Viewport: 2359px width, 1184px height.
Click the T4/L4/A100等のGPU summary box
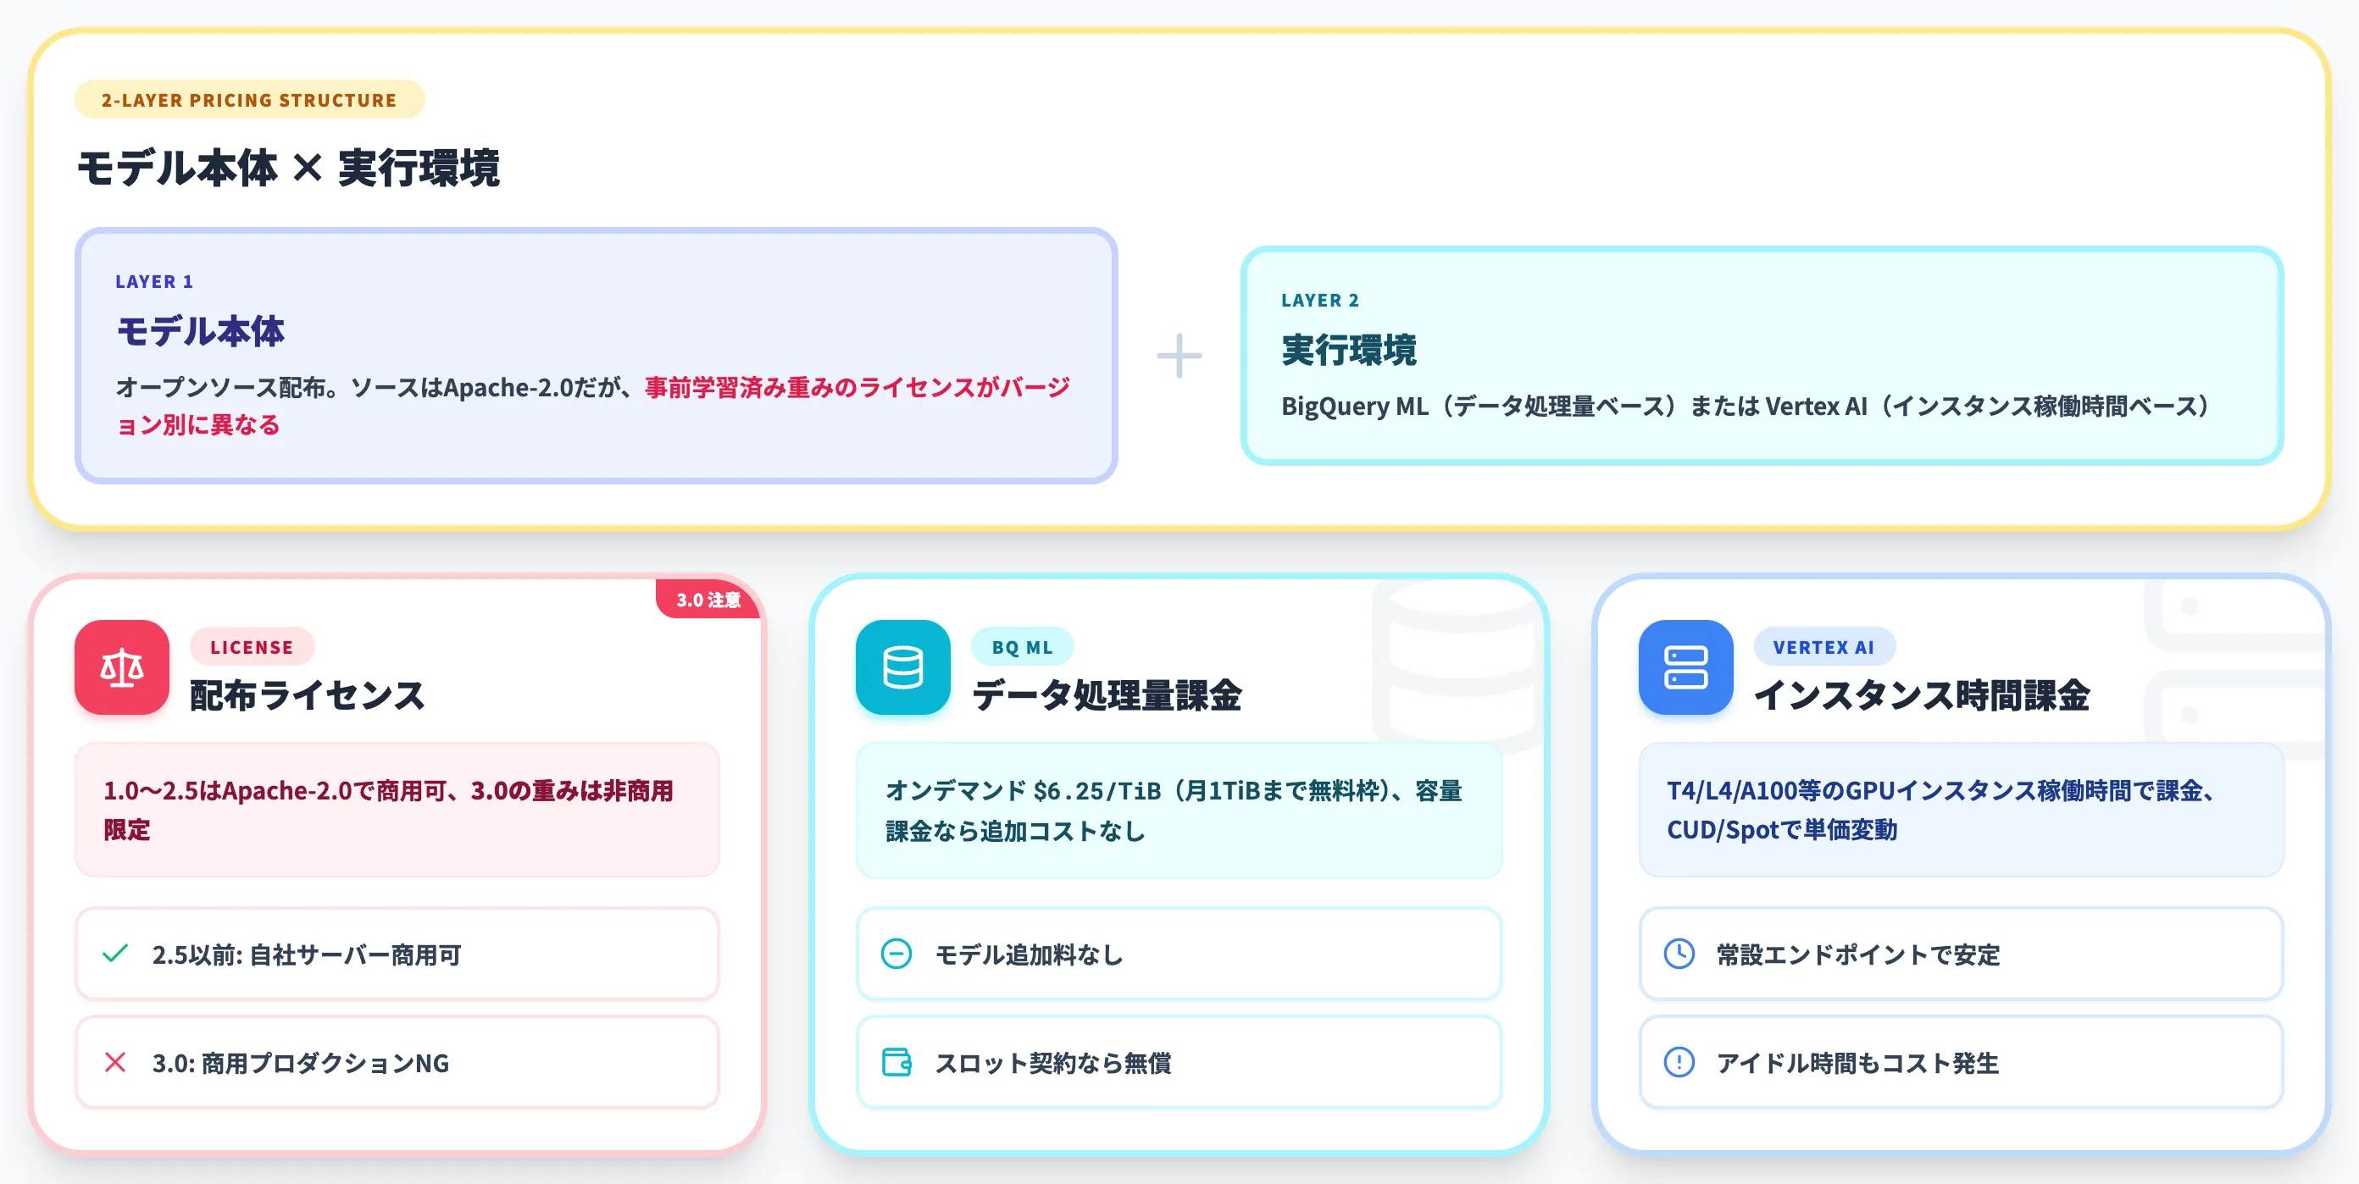point(1962,810)
